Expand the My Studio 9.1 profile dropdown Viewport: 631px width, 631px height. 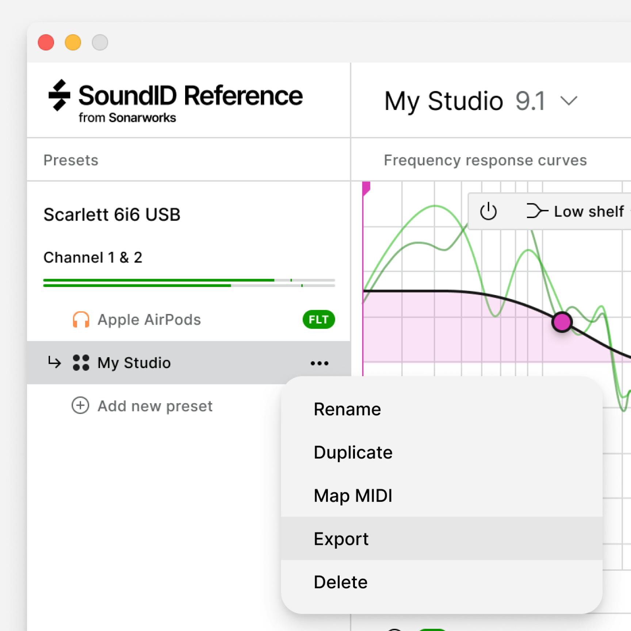[x=569, y=101]
